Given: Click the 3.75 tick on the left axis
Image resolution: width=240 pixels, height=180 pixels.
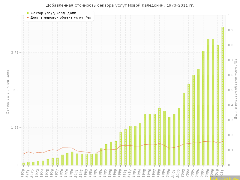Looking at the screenshot, I should pyautogui.click(x=14, y=52).
